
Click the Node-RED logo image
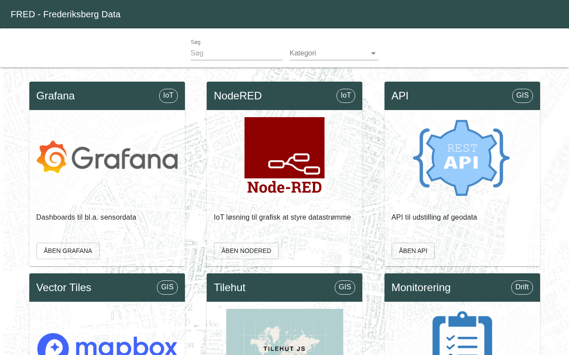[x=284, y=155]
